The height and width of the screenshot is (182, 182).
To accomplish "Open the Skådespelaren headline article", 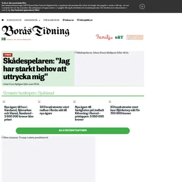I will (36, 69).
